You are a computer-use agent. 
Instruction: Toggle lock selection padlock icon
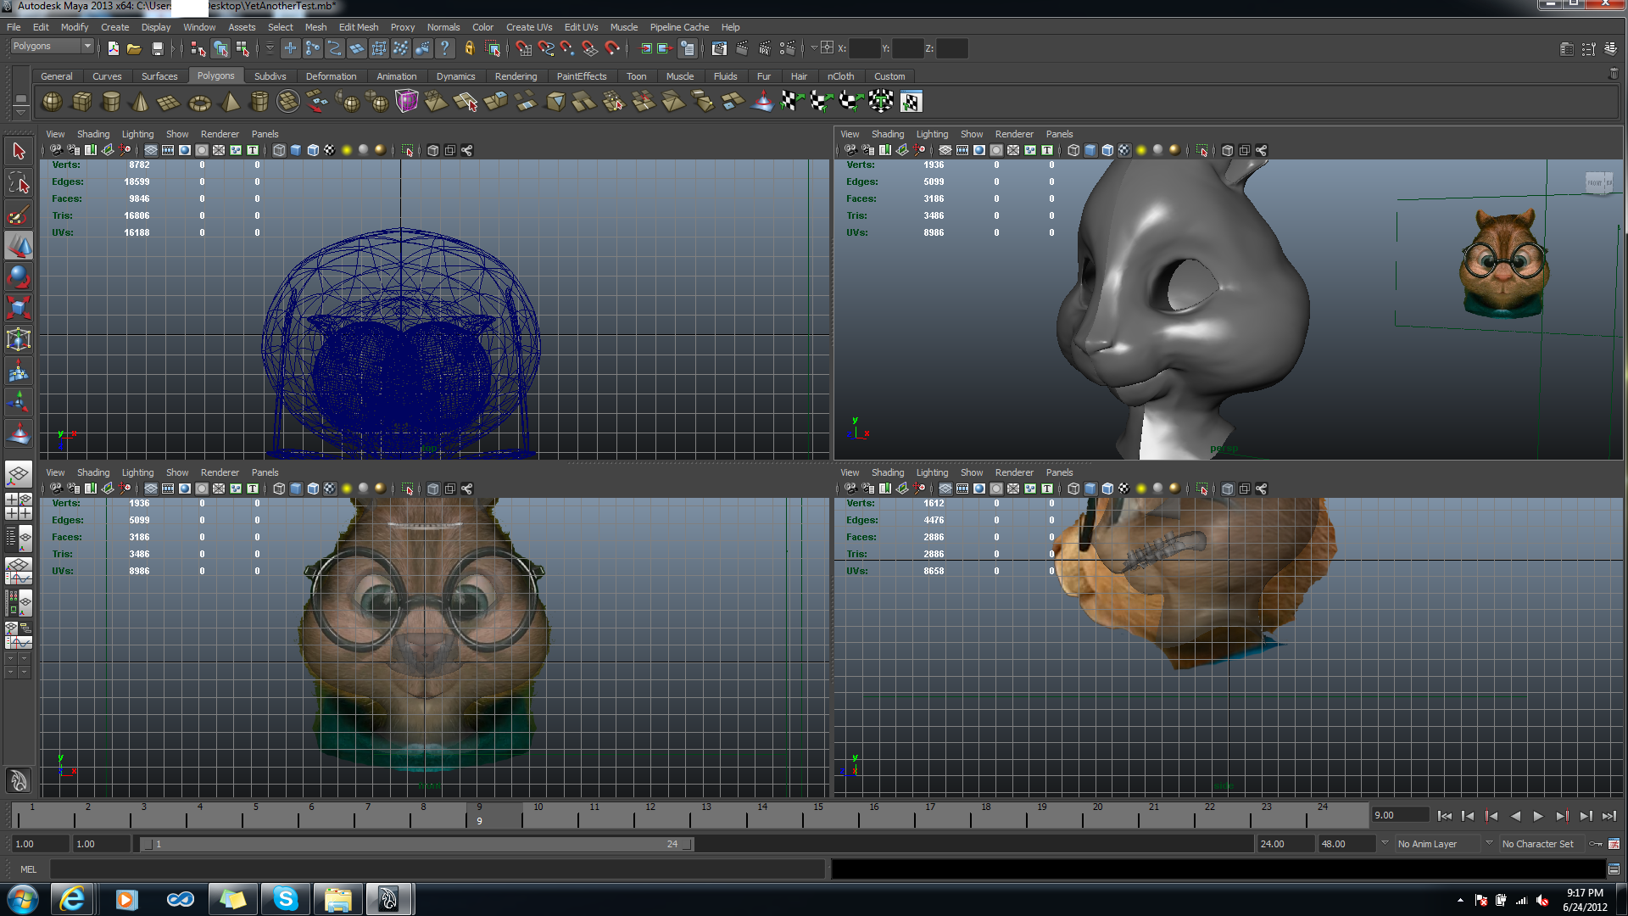click(x=470, y=48)
